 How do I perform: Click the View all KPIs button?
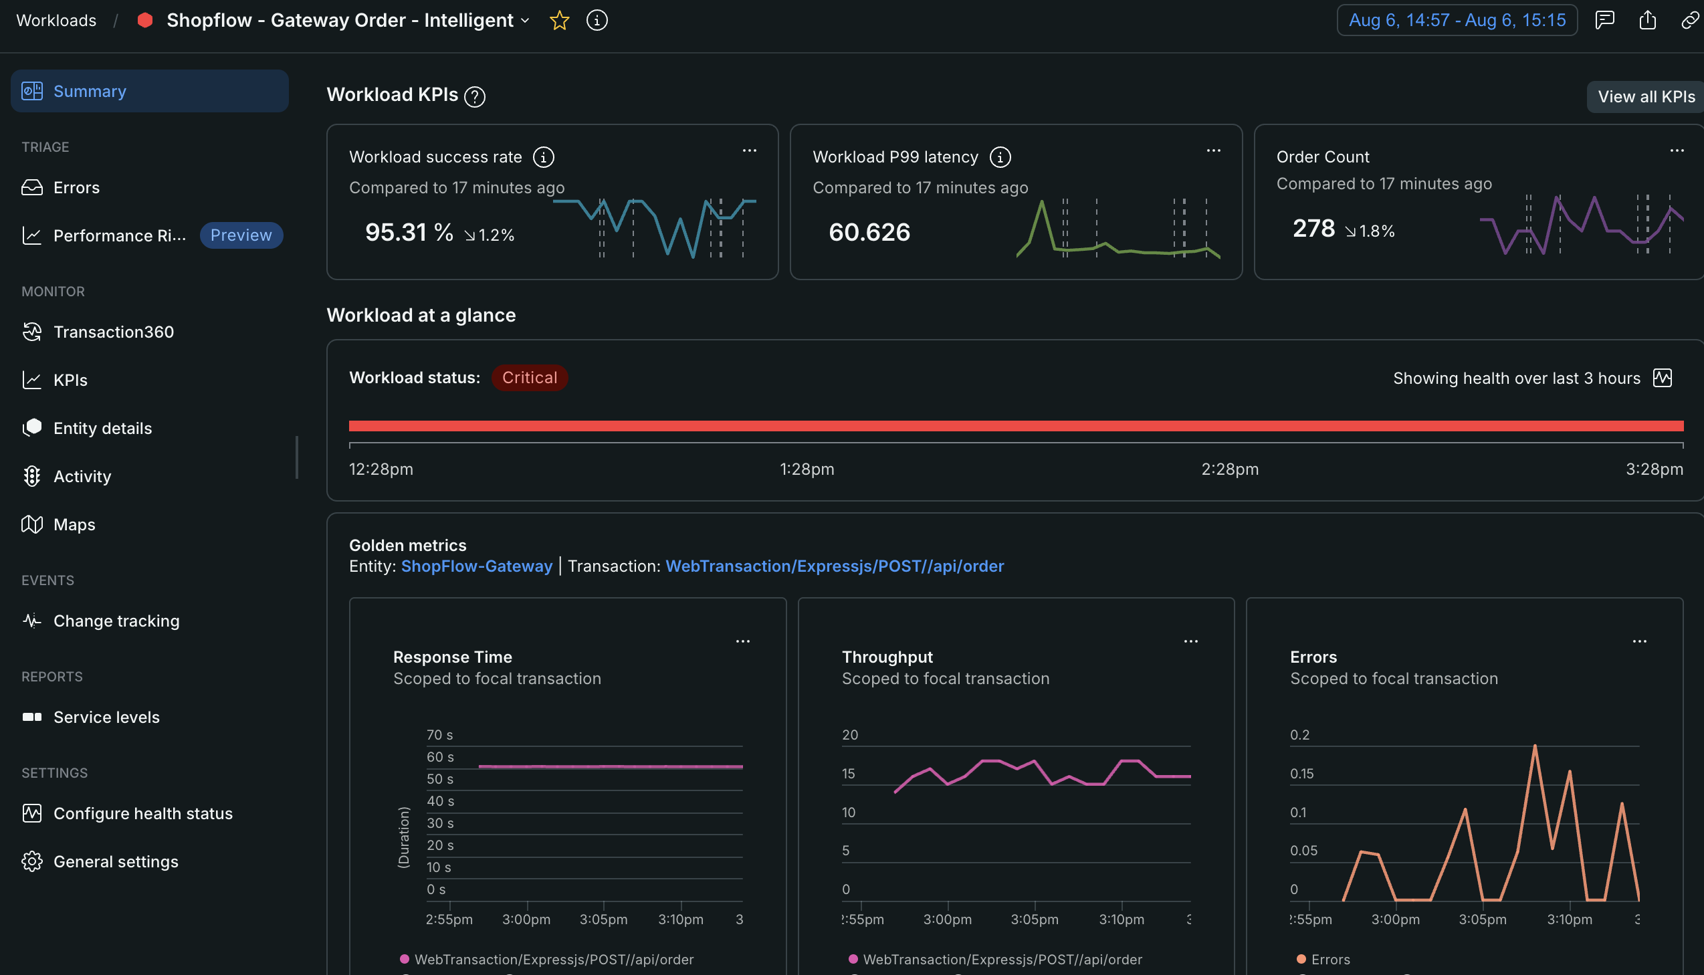(x=1645, y=97)
